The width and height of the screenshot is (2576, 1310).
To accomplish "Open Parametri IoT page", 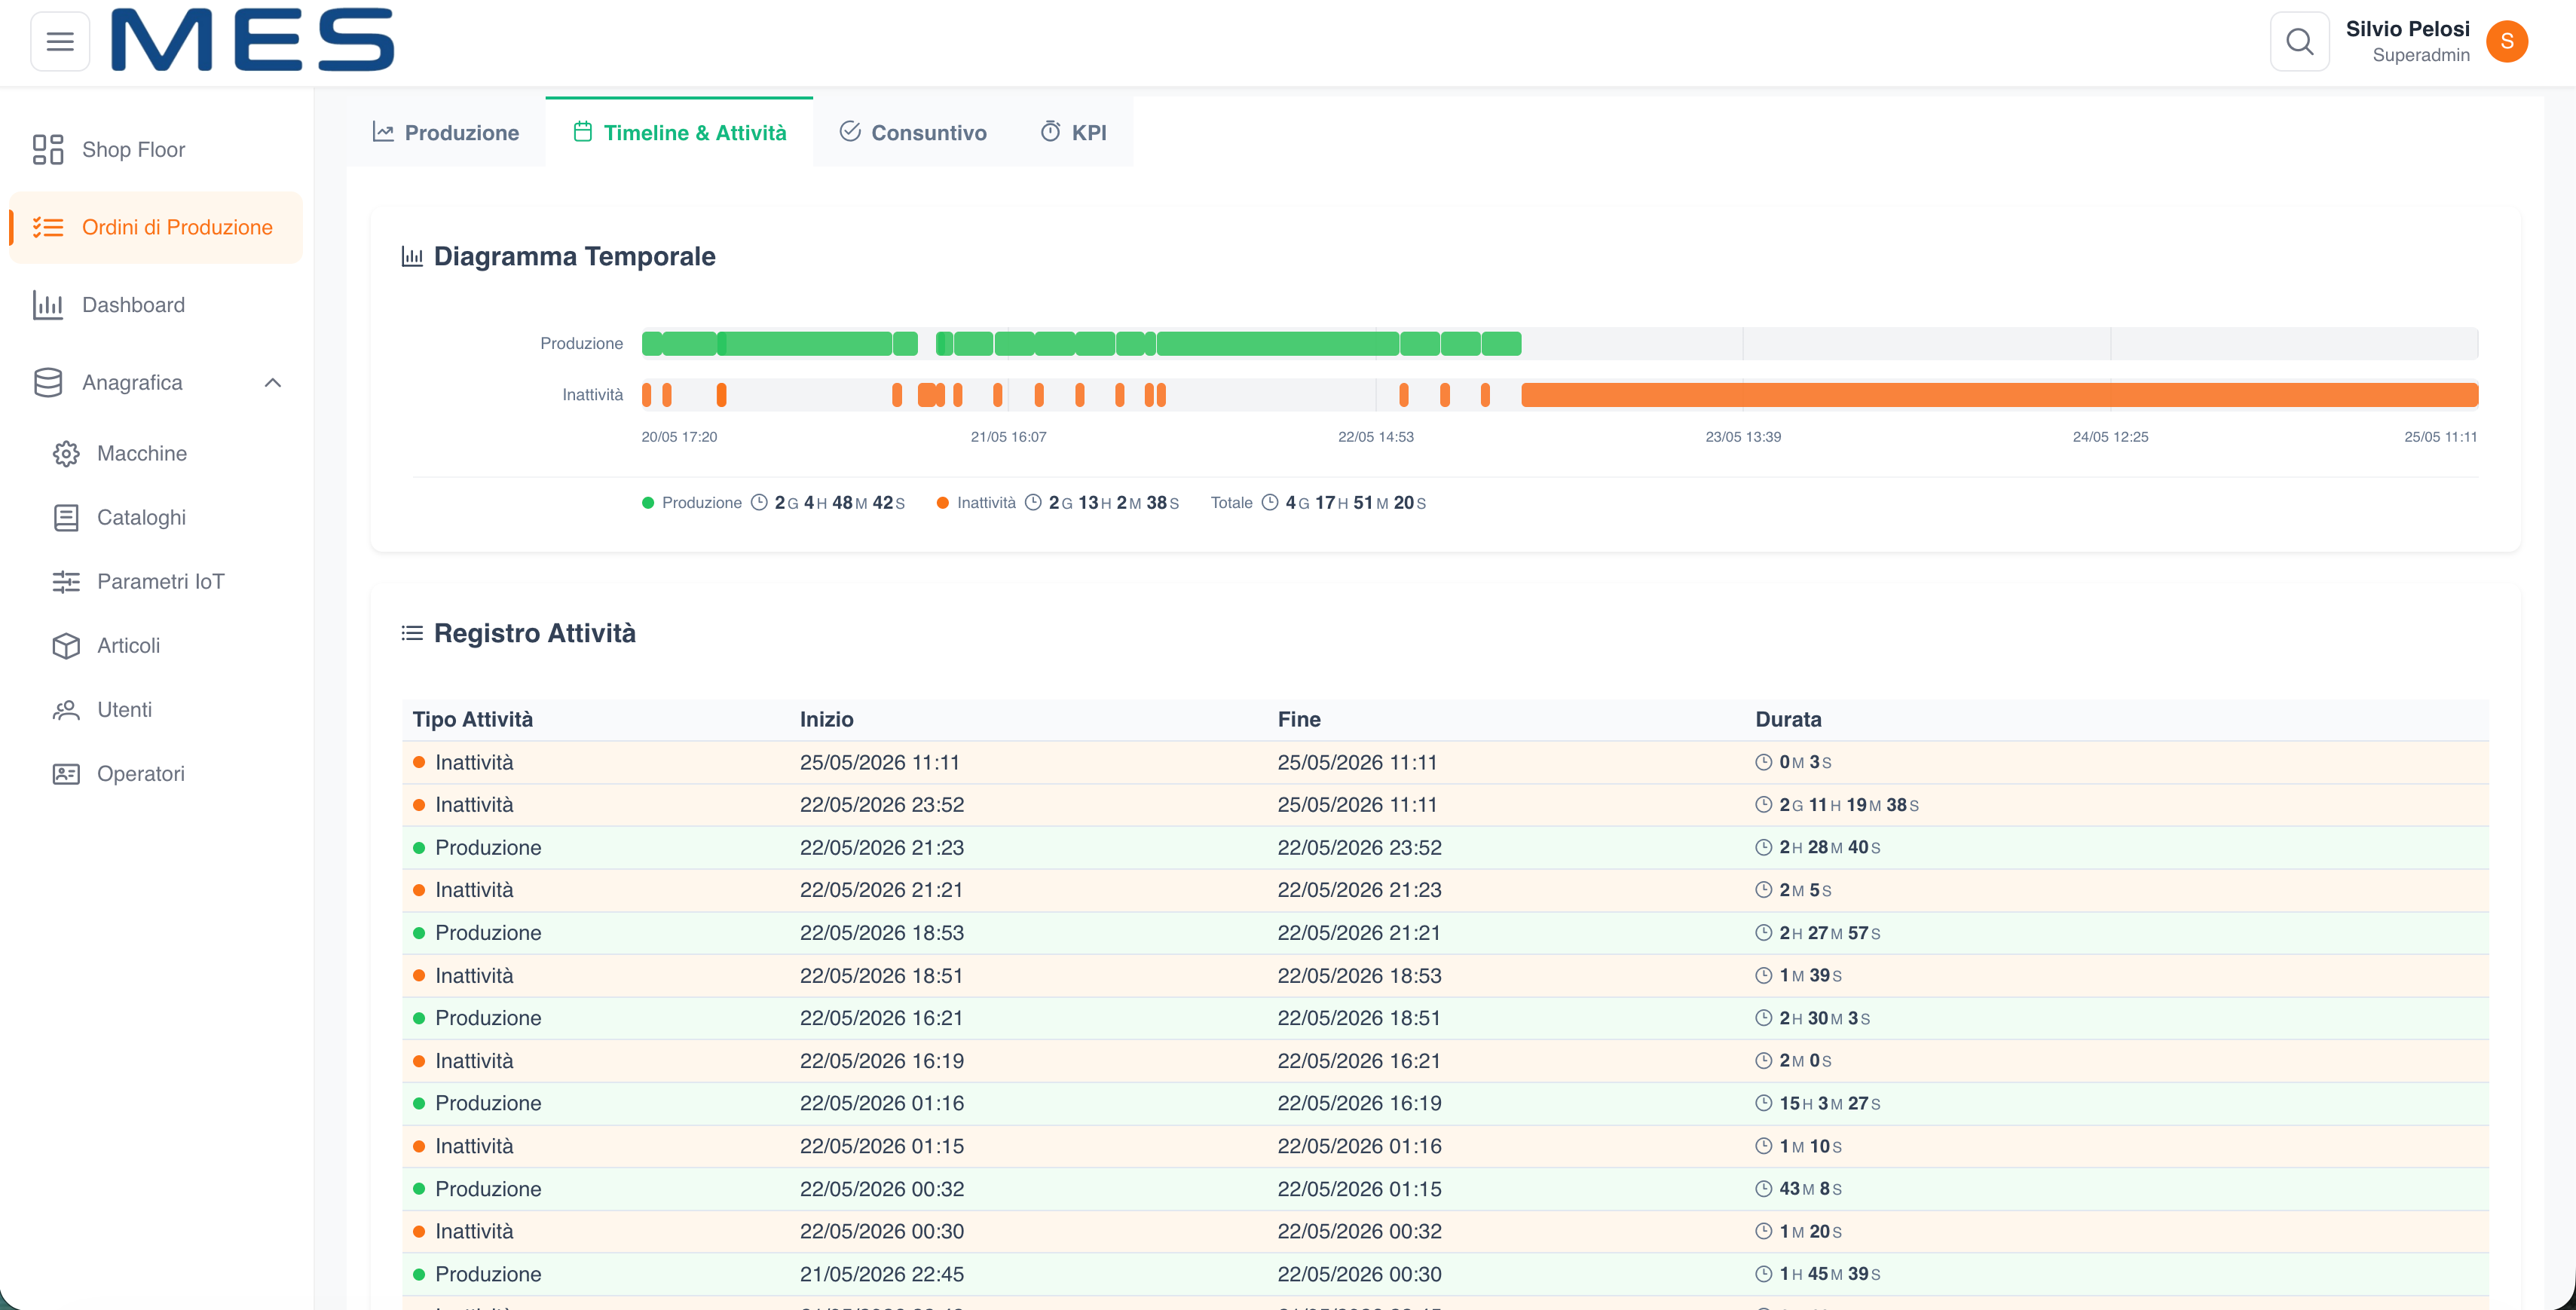I will tap(160, 582).
